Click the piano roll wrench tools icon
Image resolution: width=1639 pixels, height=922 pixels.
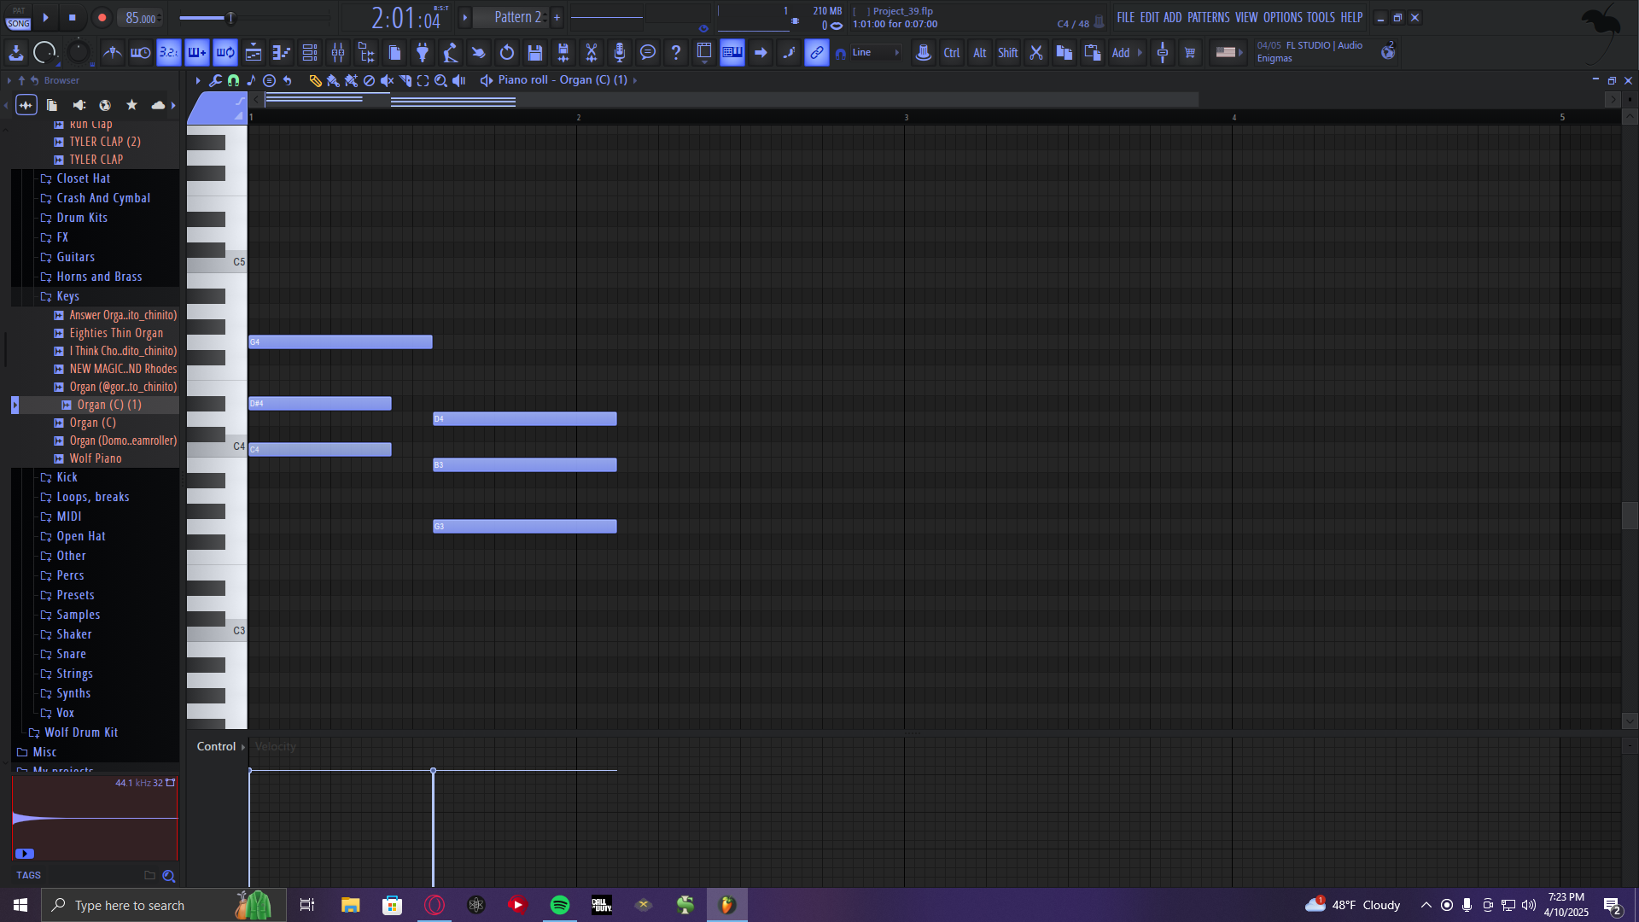215,80
